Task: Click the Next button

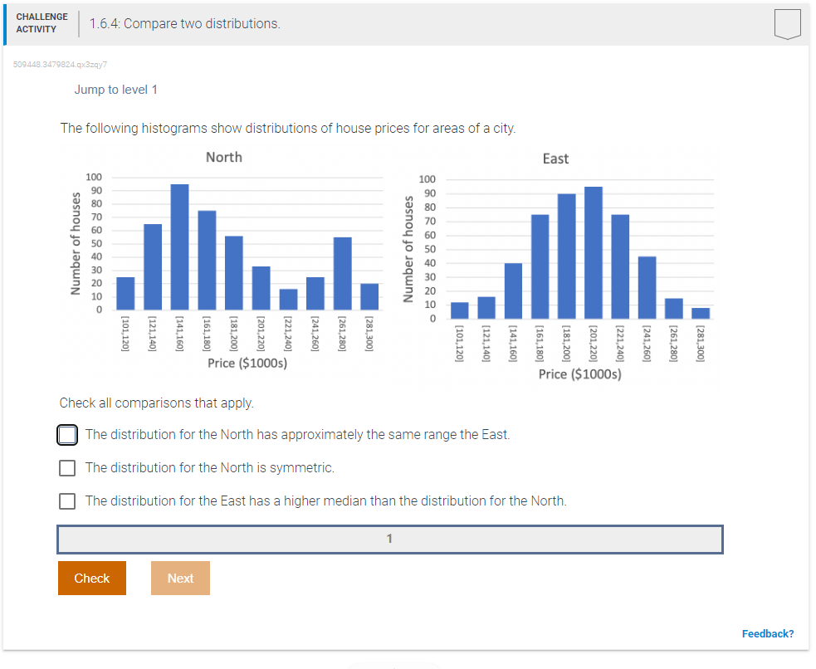Action: [x=180, y=578]
